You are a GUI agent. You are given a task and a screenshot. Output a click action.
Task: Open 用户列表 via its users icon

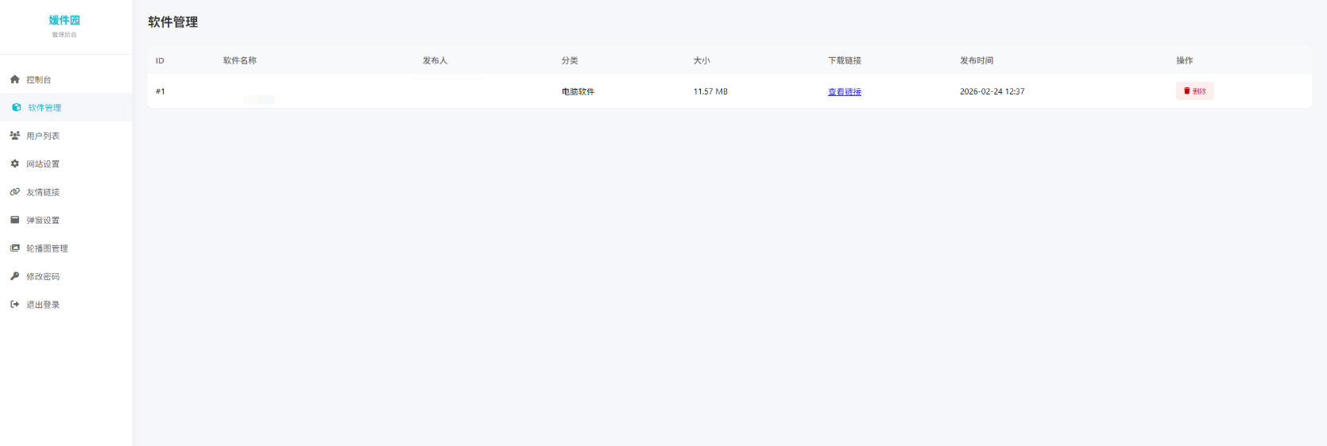click(x=14, y=136)
